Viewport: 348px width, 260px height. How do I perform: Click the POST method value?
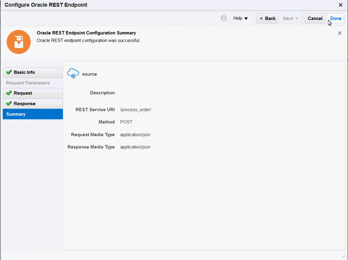tap(126, 122)
